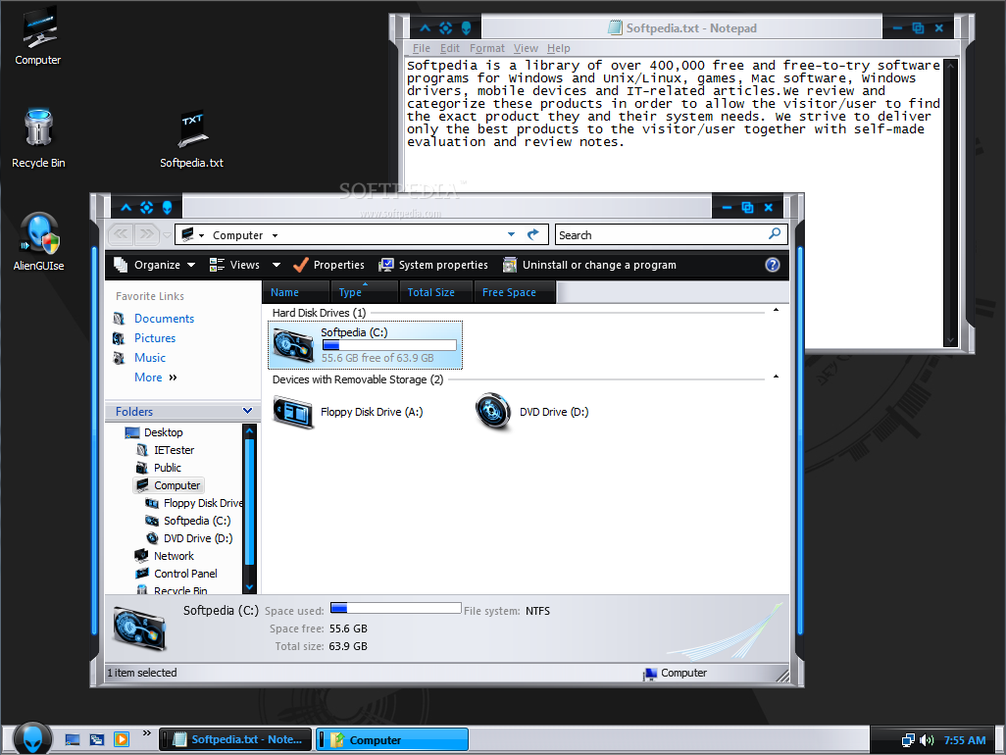Screen dimensions: 1006x755
Task: Click Switch between windows quick launch icon
Action: tap(97, 739)
